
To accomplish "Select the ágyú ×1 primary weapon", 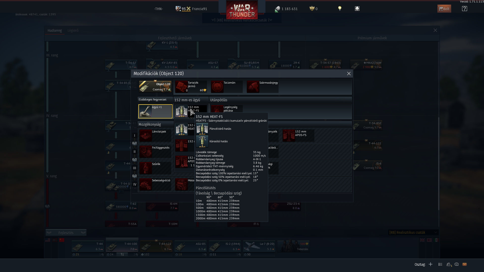I will click(x=155, y=111).
